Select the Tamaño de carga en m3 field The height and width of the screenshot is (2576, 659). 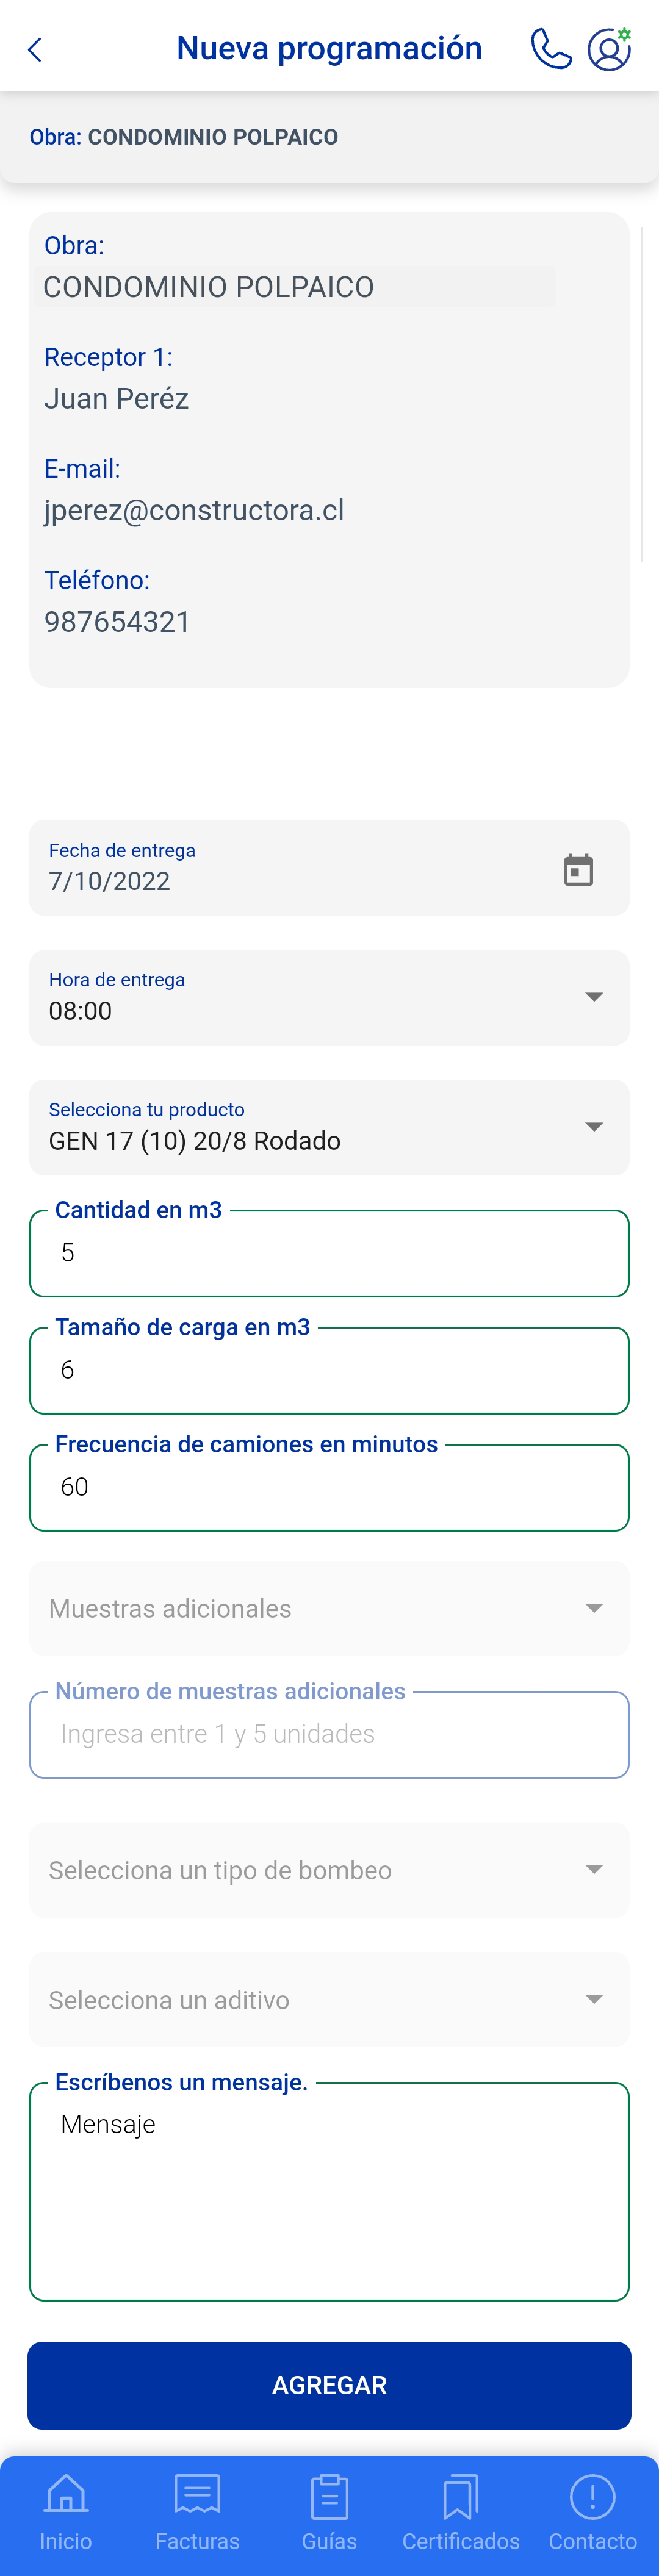point(329,1370)
